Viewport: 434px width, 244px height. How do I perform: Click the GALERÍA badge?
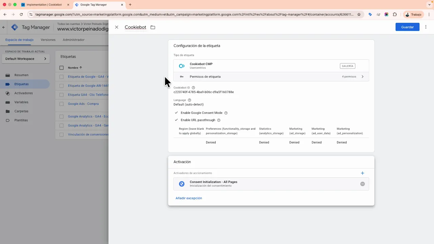[x=348, y=66]
